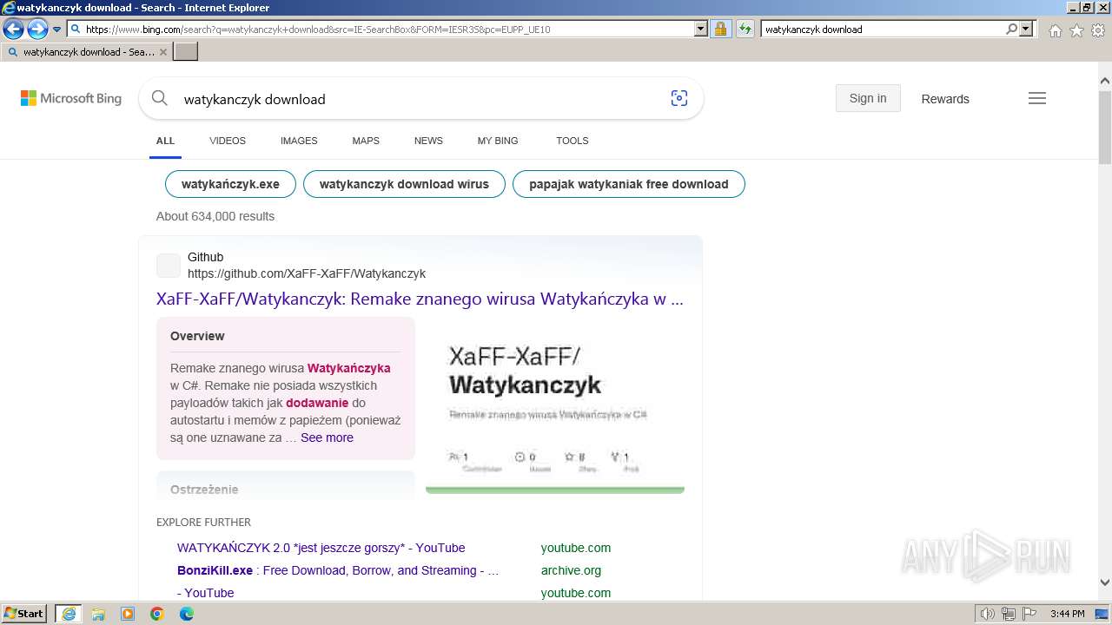
Task: Switch to the IMAGES tab
Action: coord(299,141)
